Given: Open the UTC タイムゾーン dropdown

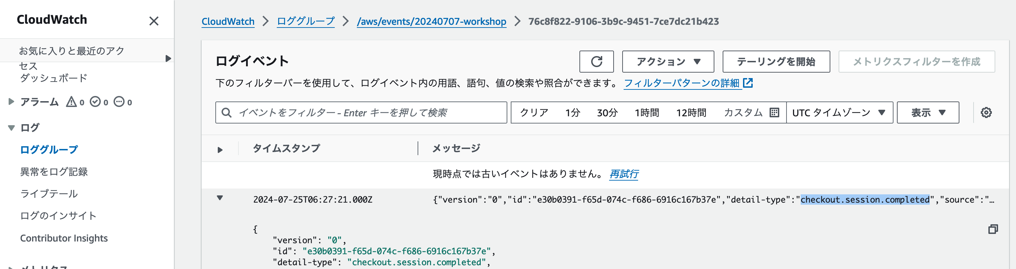Looking at the screenshot, I should coord(839,112).
